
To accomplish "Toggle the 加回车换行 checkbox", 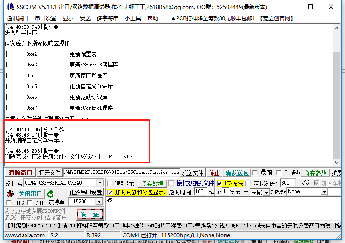I will tap(317, 183).
